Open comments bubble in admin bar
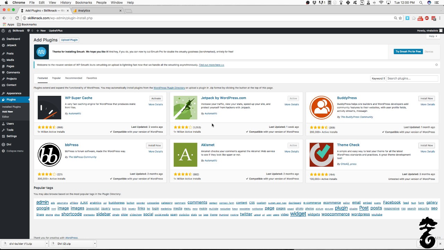This screenshot has height=250, width=444. tap(30, 31)
